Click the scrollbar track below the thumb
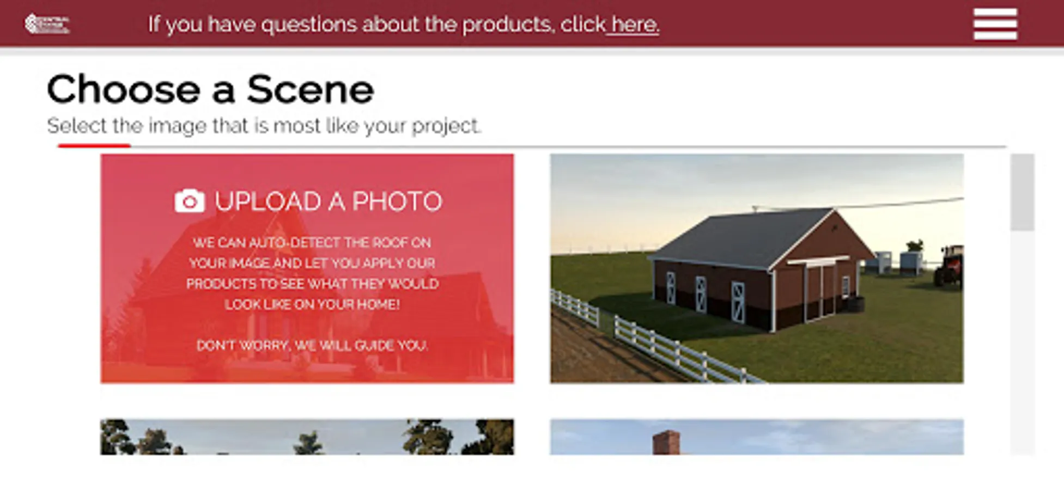This screenshot has width=1064, height=490. point(1022,343)
